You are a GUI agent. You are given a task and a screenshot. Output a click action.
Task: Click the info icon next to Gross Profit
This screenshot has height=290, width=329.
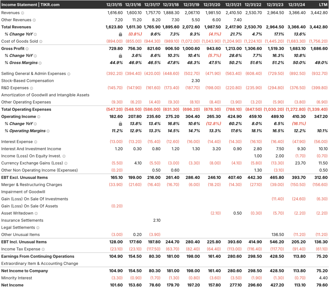(27, 49)
